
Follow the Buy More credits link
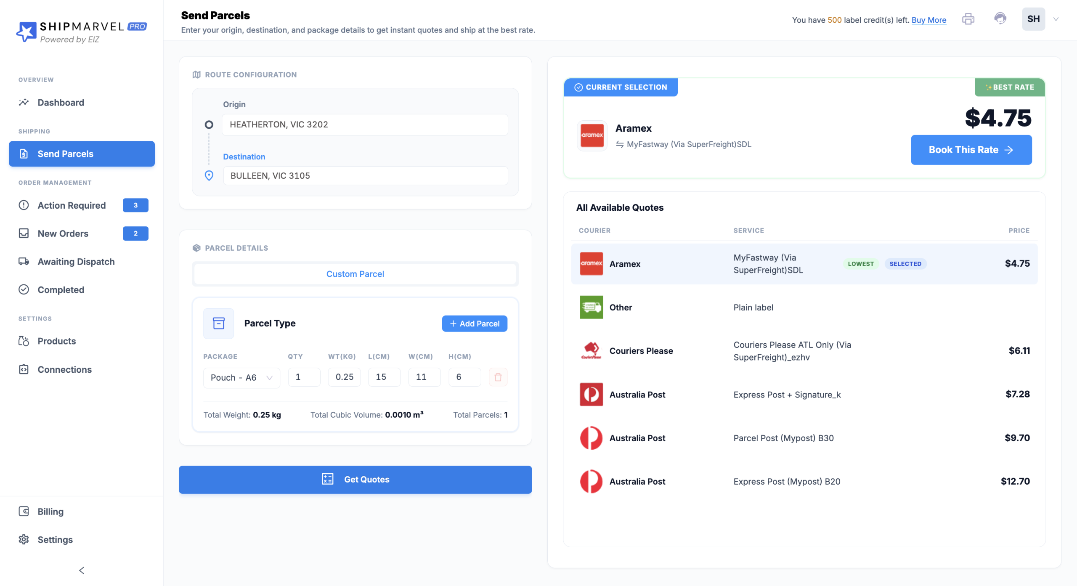click(928, 20)
